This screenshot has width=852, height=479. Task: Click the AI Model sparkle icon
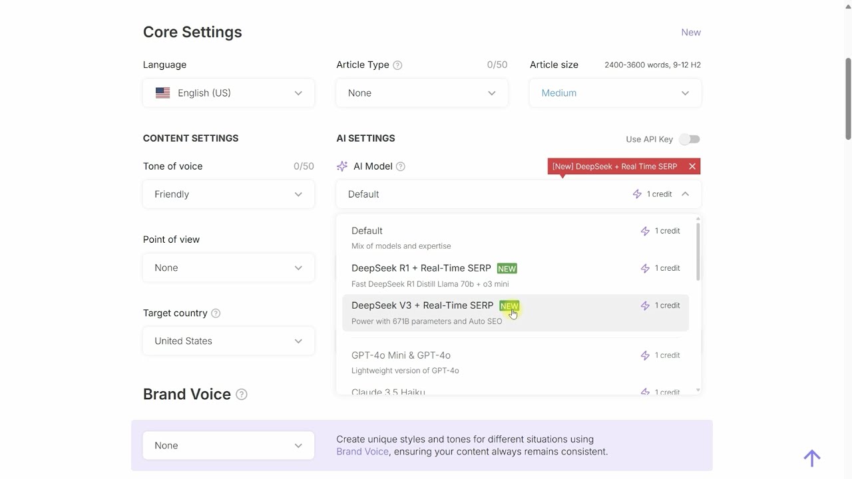tap(342, 166)
